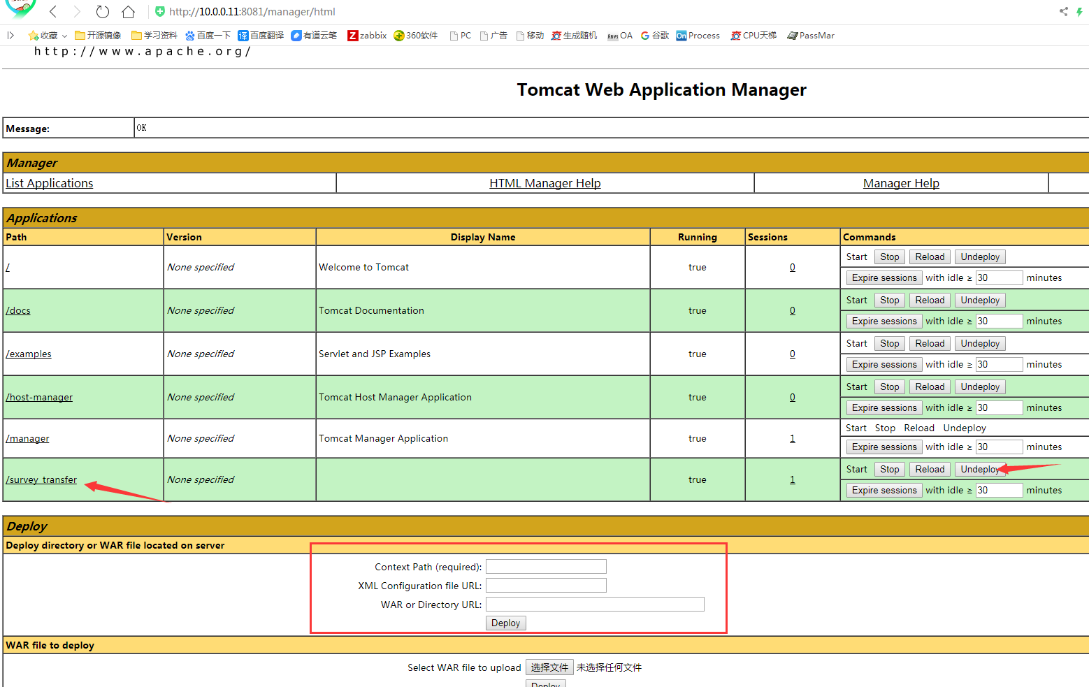Open the 学习资料 bookmark folder
Image resolution: width=1089 pixels, height=687 pixels.
point(154,35)
